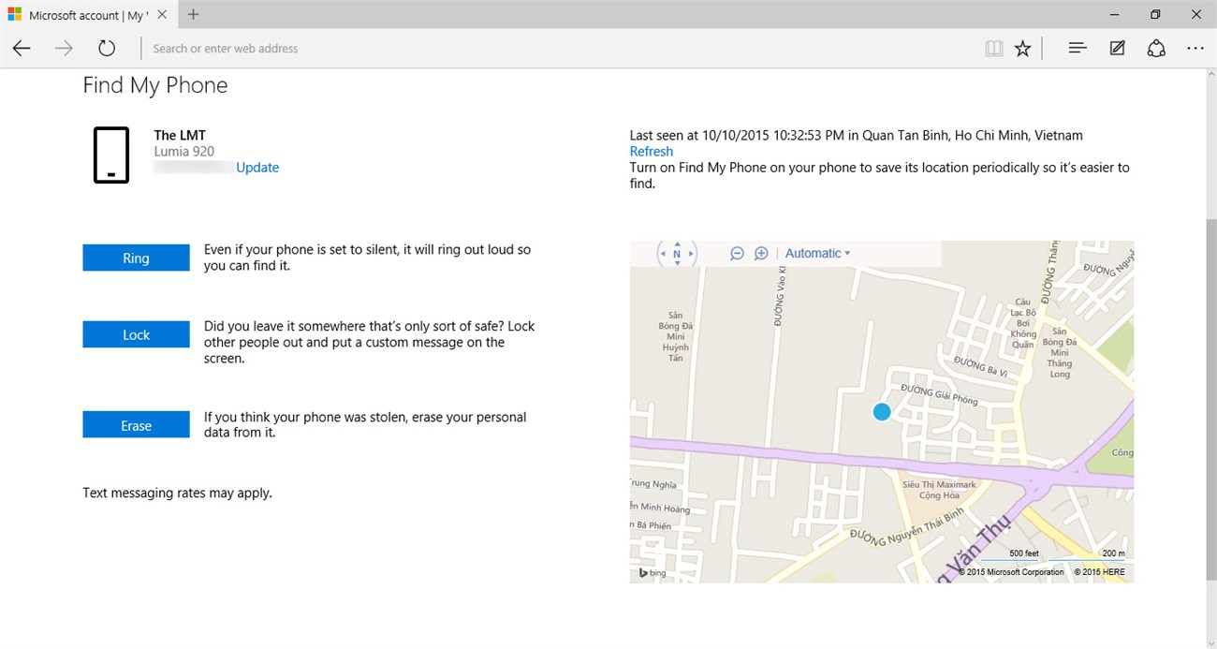
Task: Click the page Refresh icon in toolbar
Action: (x=107, y=49)
